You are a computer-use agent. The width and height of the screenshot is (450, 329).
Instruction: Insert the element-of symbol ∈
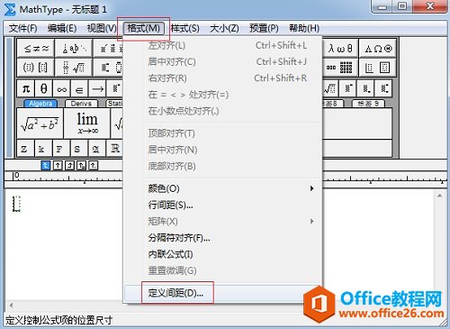pos(79,88)
